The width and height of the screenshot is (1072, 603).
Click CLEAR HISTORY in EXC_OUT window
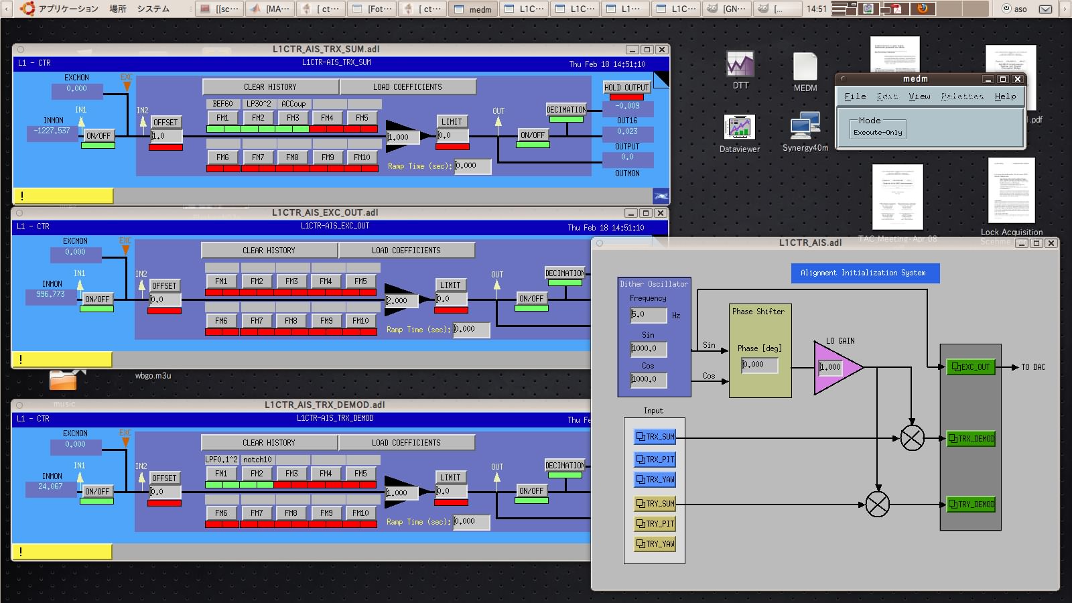click(x=269, y=250)
